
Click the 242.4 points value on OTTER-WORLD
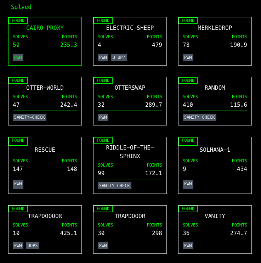pyautogui.click(x=69, y=105)
